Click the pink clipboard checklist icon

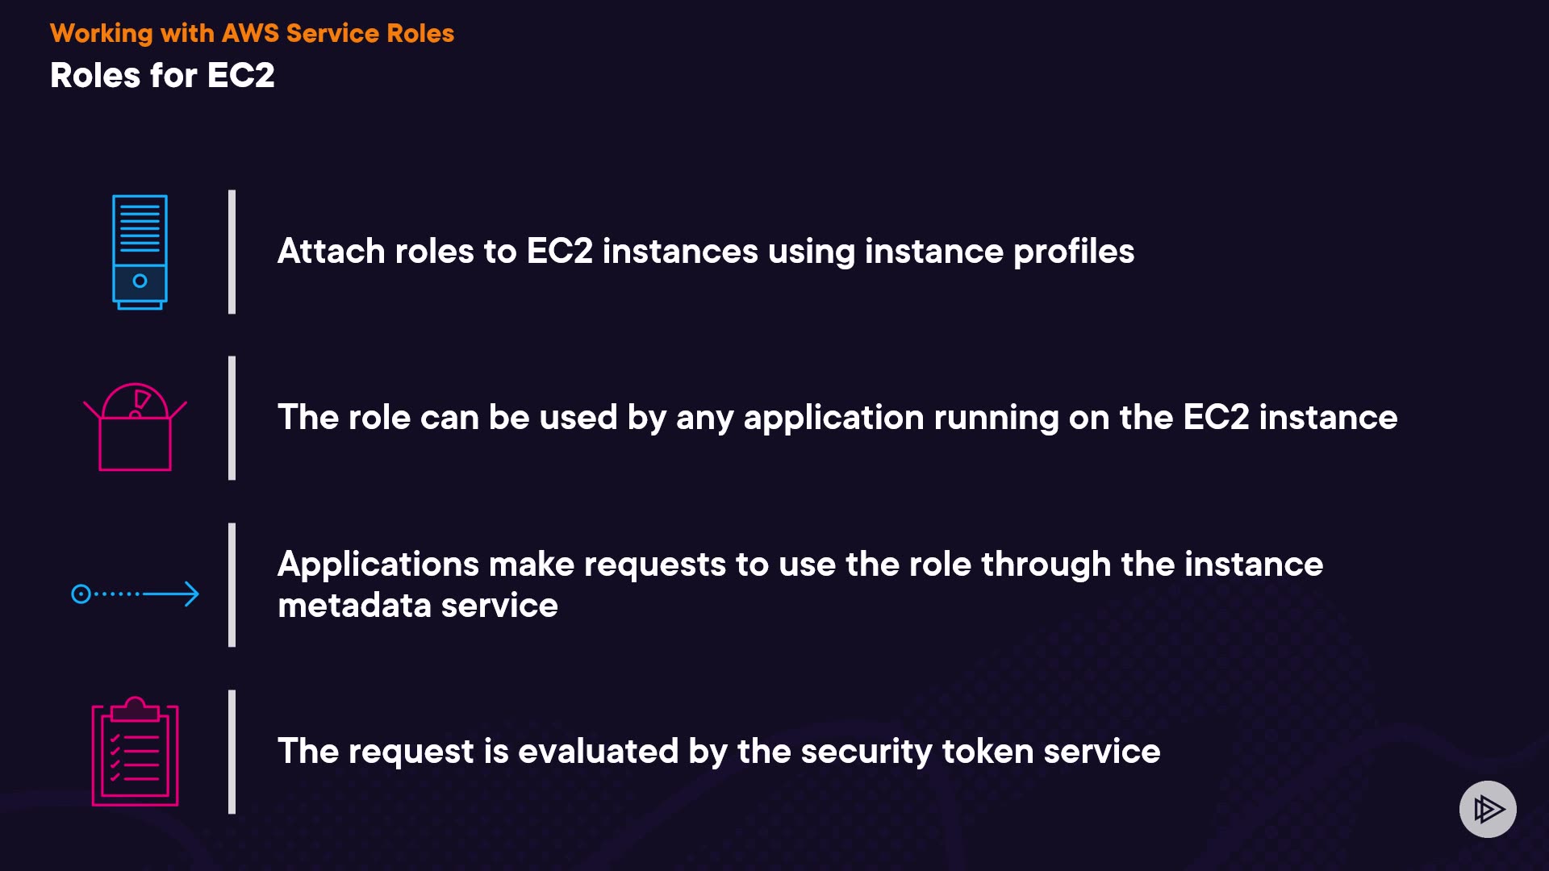point(135,752)
